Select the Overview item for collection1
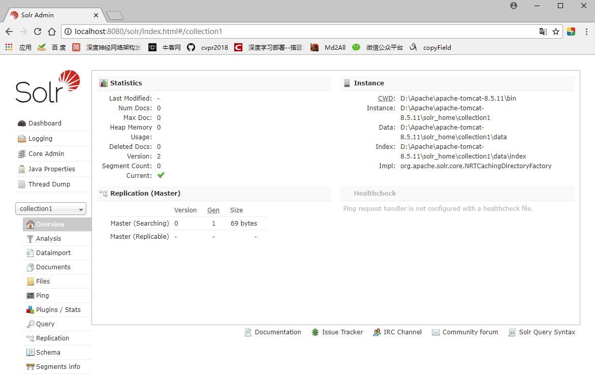The height and width of the screenshot is (378, 595). click(x=57, y=224)
